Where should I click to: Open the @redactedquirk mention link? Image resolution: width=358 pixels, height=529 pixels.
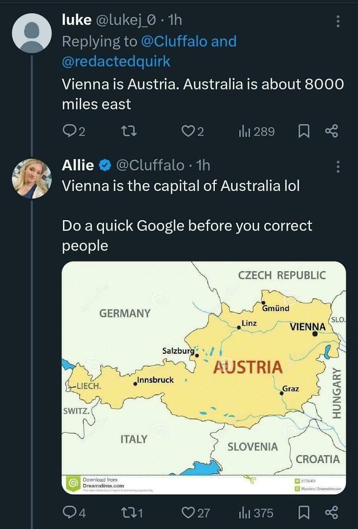pos(116,61)
